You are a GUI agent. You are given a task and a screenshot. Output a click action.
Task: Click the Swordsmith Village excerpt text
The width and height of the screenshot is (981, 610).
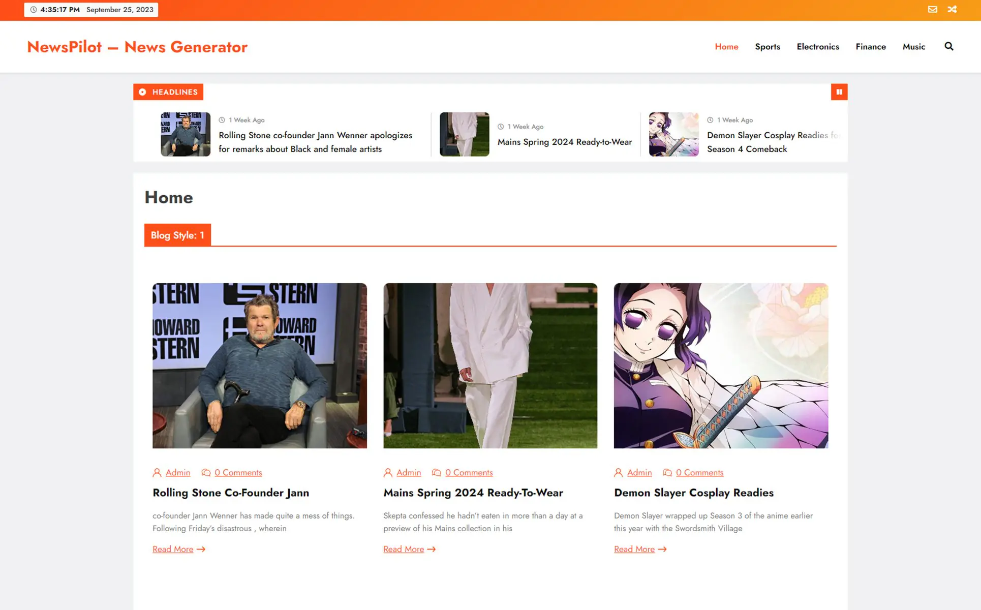(x=713, y=522)
